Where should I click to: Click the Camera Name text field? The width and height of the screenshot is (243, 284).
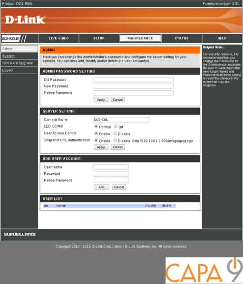pyautogui.click(x=121, y=120)
